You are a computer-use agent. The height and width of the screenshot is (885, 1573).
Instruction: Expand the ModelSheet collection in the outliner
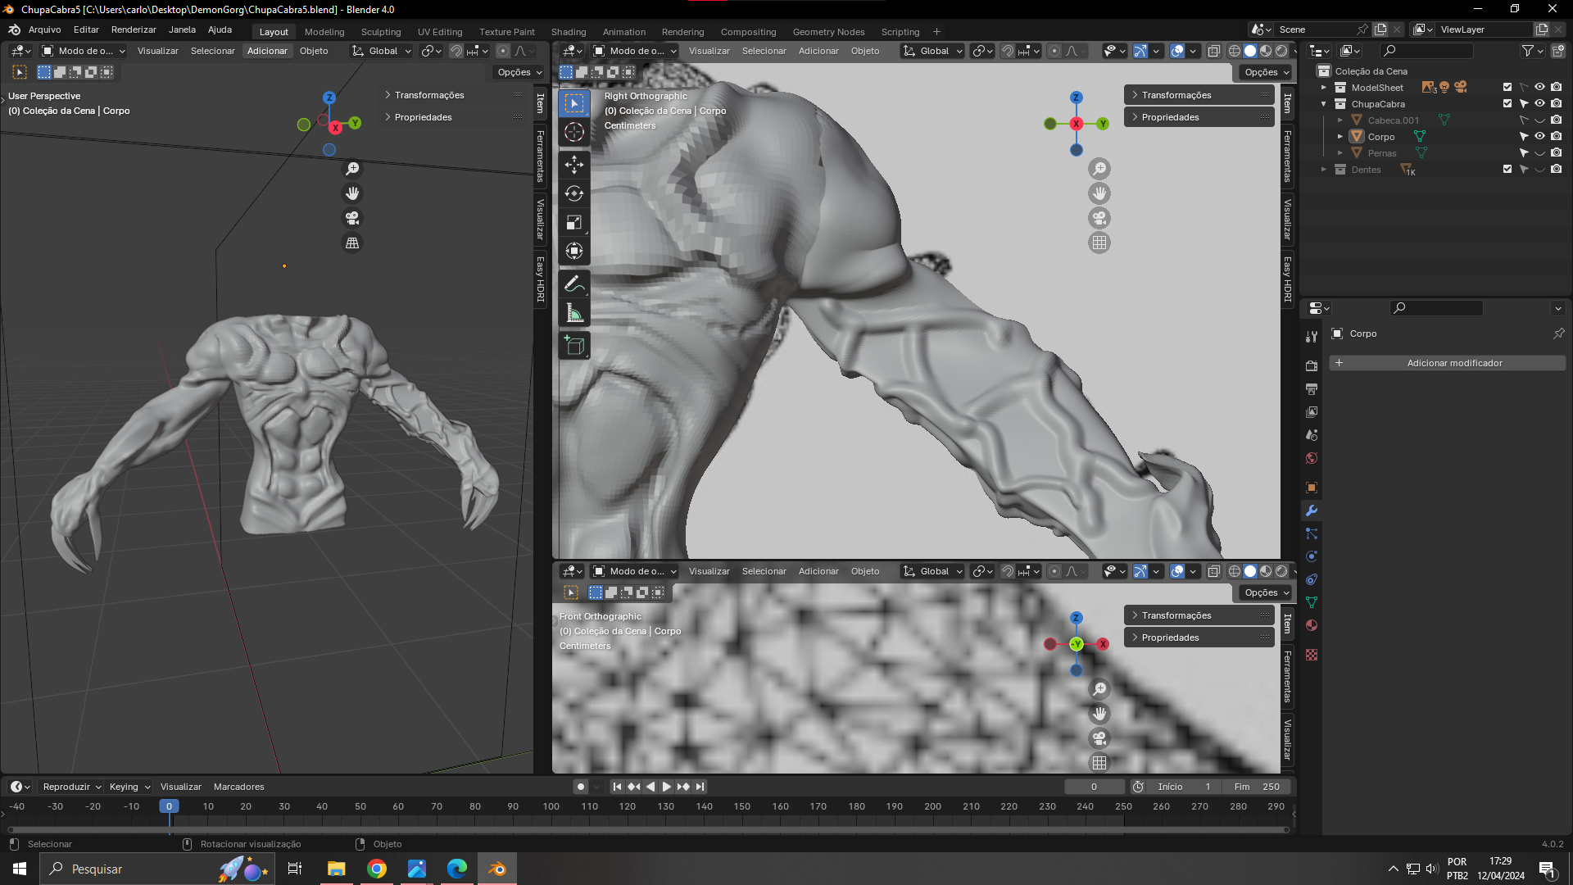tap(1324, 88)
